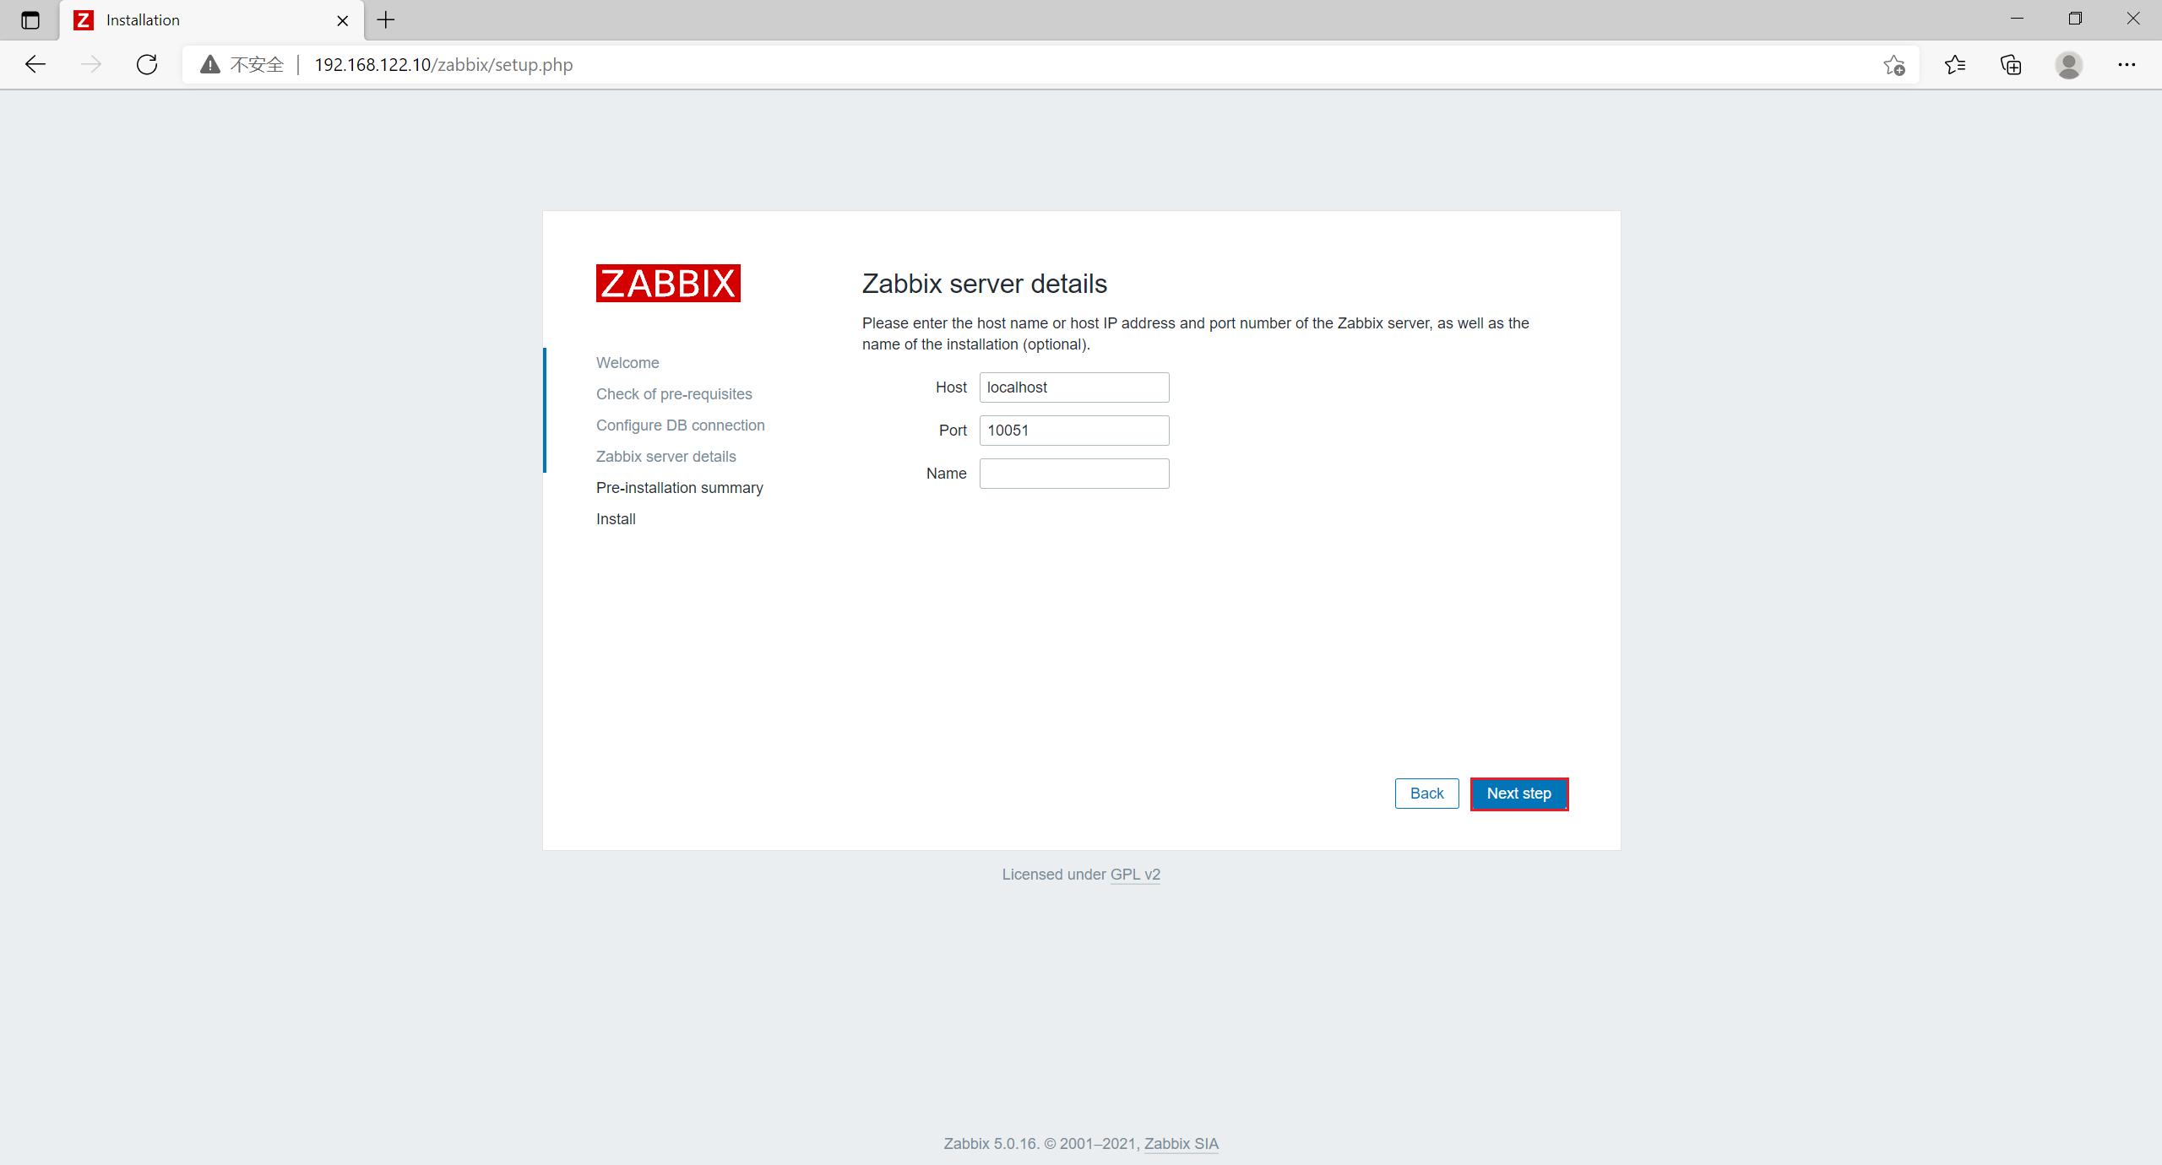Click the 不安全 security label
This screenshot has height=1165, width=2162.
(x=257, y=65)
